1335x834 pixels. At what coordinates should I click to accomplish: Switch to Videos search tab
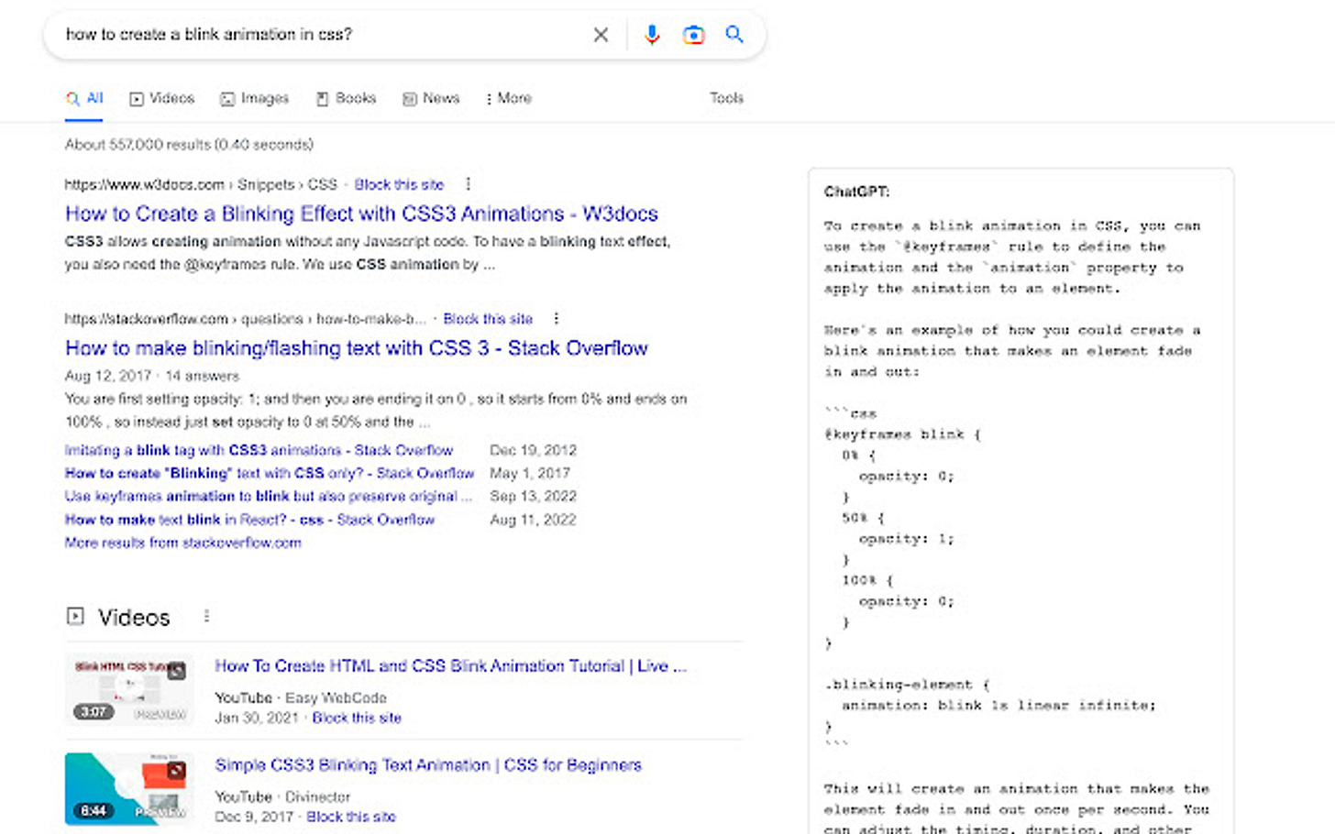162,98
